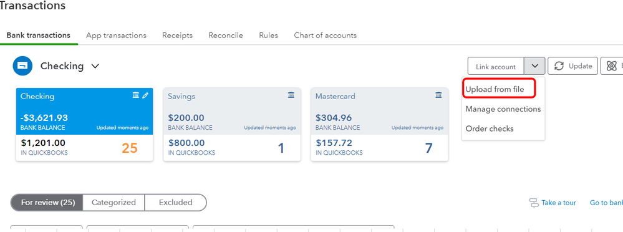Click the $1,201.00 in QuickBooks amount

pyautogui.click(x=43, y=143)
